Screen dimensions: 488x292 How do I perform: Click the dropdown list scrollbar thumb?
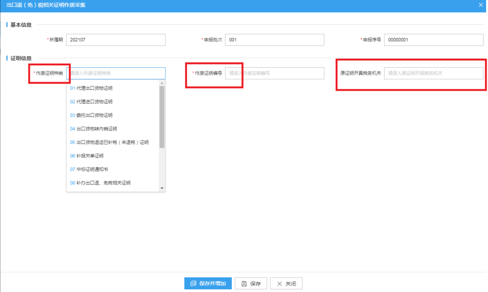tap(162, 117)
